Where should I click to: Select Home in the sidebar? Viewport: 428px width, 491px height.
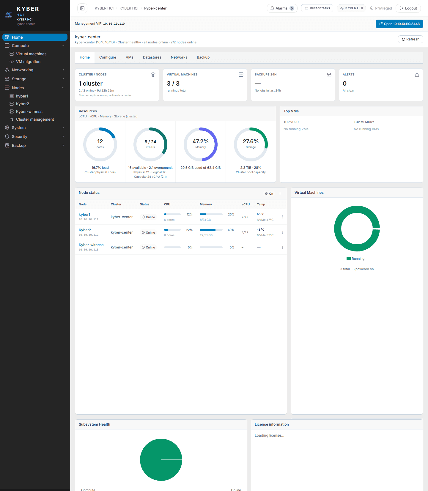click(x=35, y=37)
